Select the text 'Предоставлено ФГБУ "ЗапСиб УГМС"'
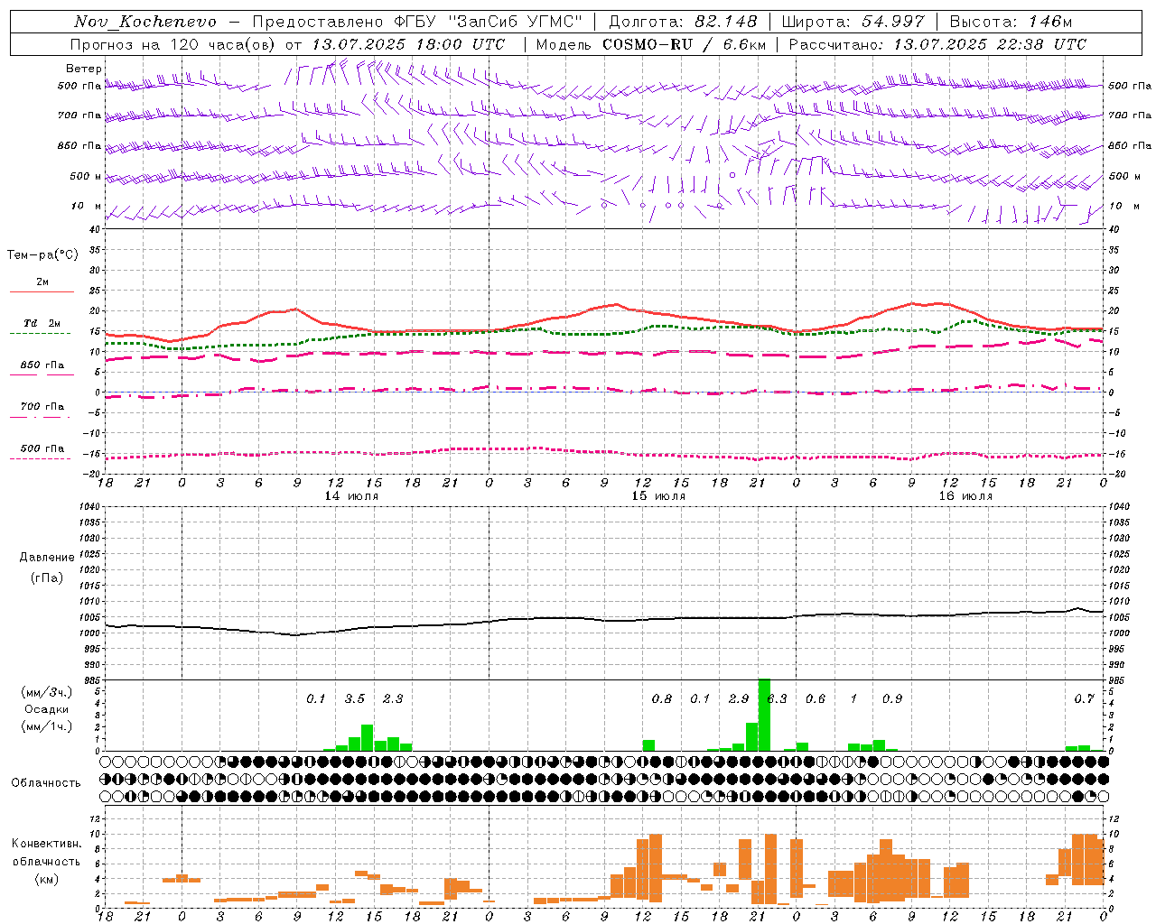This screenshot has height=924, width=1156. click(x=417, y=22)
